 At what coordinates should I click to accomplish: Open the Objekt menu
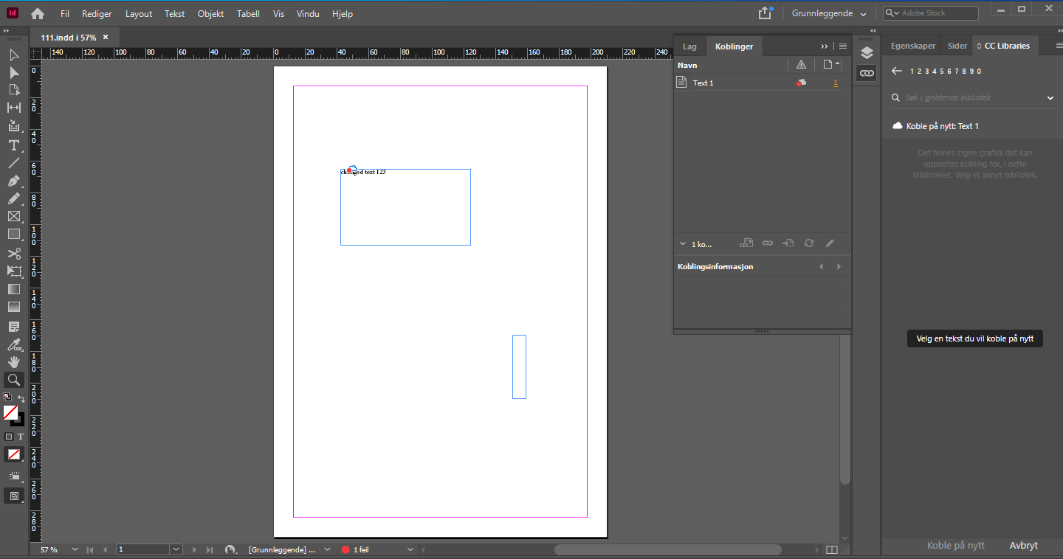(210, 13)
